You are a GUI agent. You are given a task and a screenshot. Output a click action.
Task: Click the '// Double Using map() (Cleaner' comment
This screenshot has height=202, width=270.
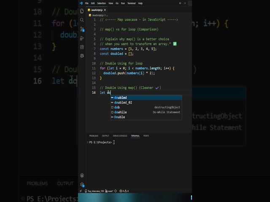[x=127, y=88]
